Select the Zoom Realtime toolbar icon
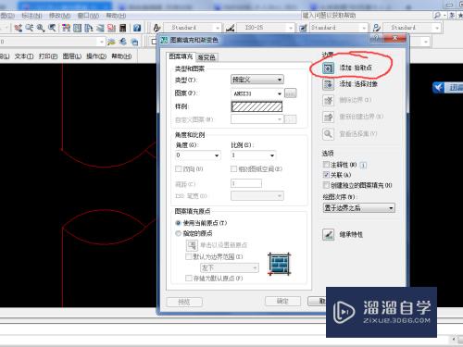Screen dimensions: 463x347 point(30,28)
